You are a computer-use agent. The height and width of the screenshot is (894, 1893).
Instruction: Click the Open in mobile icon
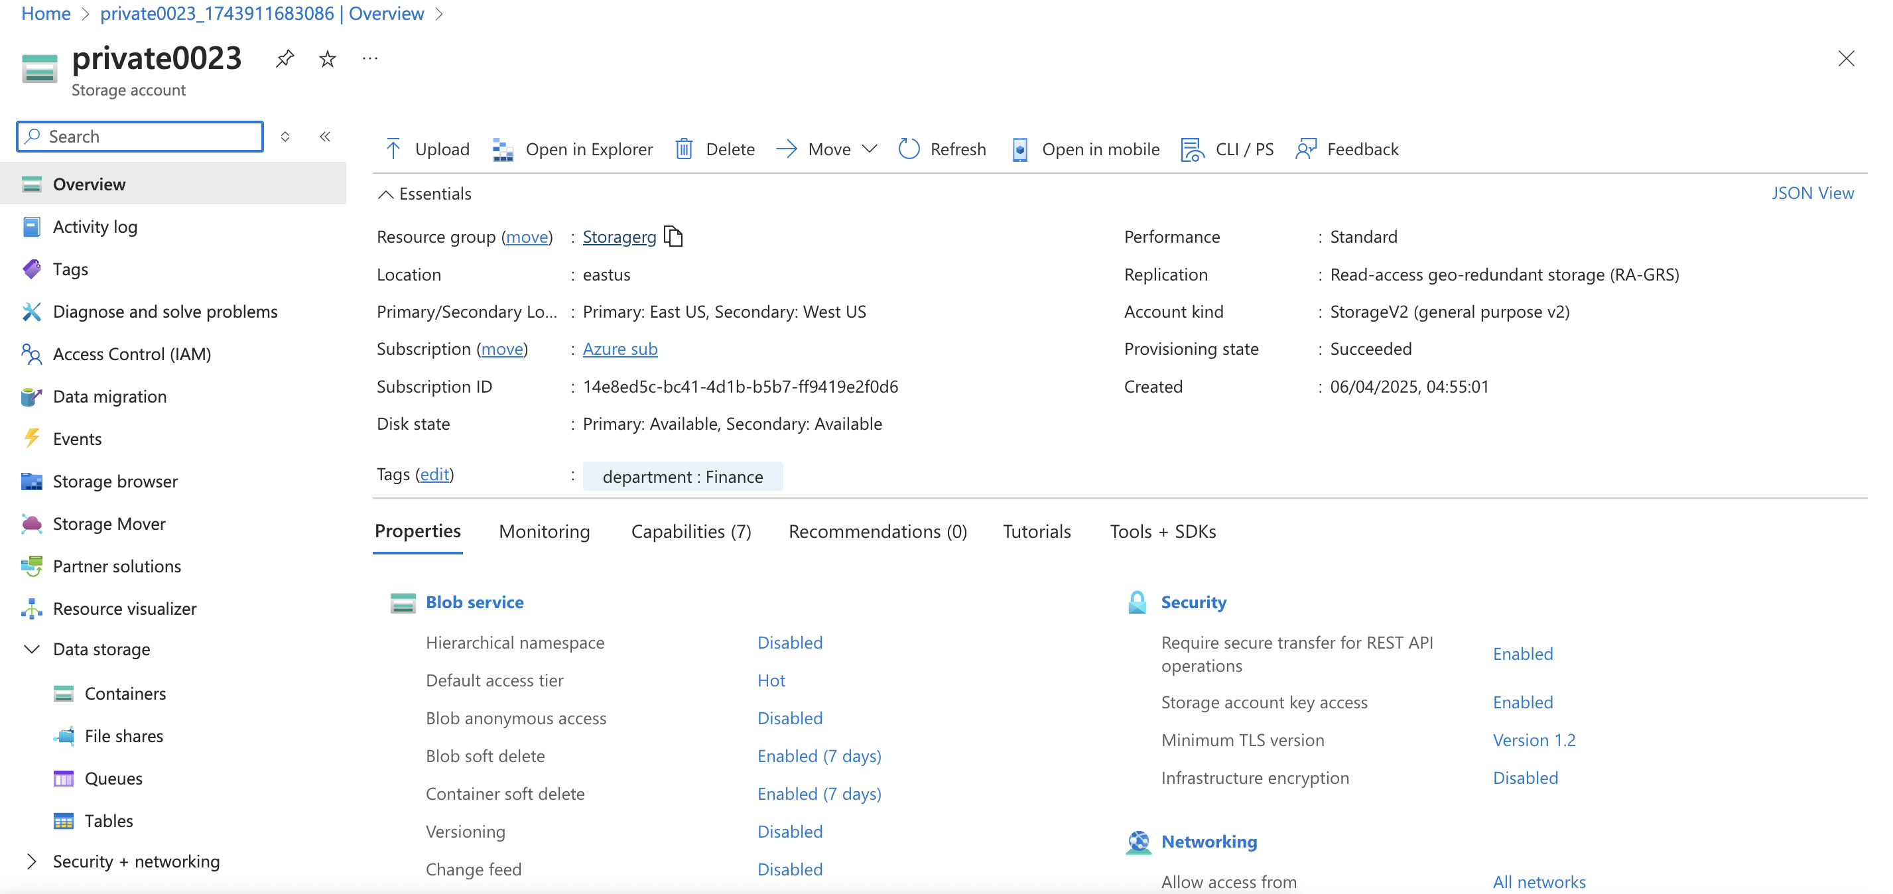click(1020, 149)
